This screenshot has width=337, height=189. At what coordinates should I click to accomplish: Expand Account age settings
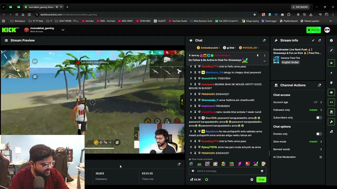coord(321,102)
